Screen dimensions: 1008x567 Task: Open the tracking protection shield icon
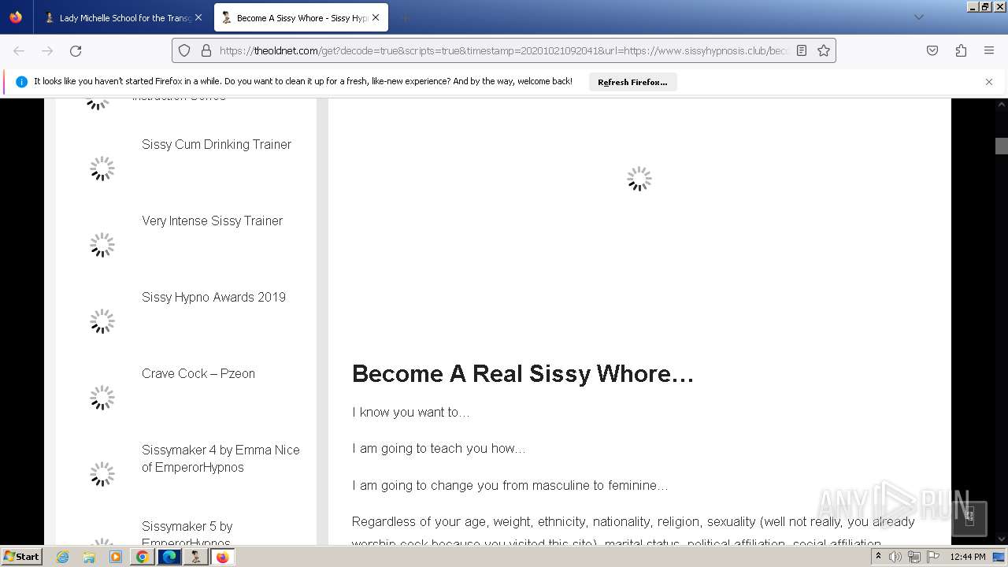(x=184, y=50)
